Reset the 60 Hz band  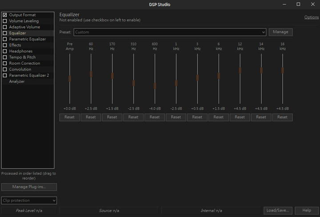(91, 117)
